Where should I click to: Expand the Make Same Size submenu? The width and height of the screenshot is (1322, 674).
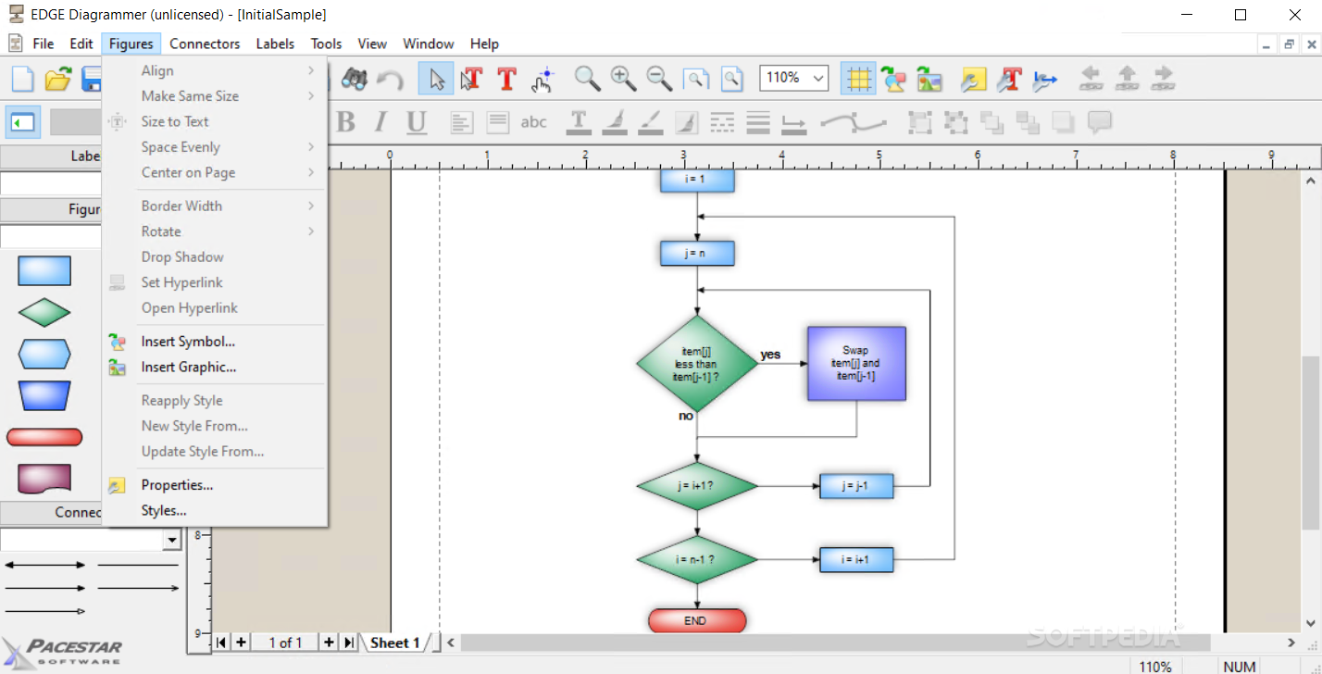tap(215, 96)
